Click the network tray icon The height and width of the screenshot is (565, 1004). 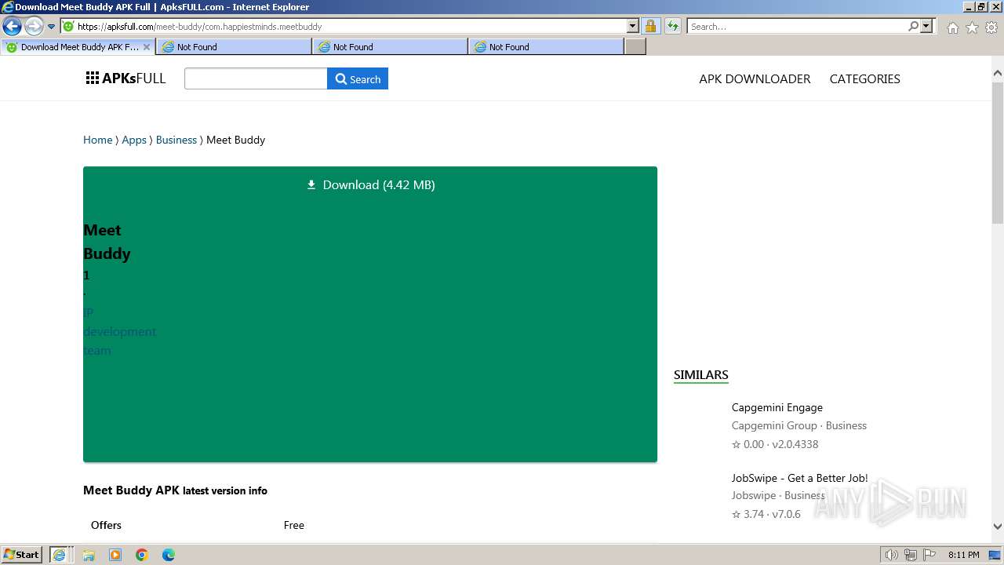coord(911,555)
